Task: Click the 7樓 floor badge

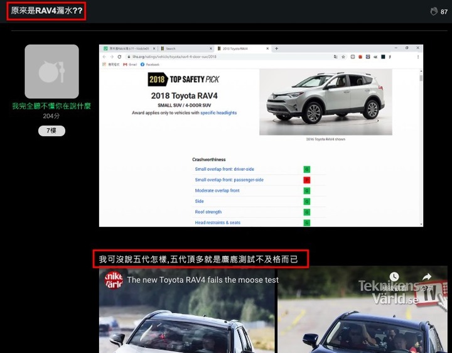Action: (x=51, y=131)
